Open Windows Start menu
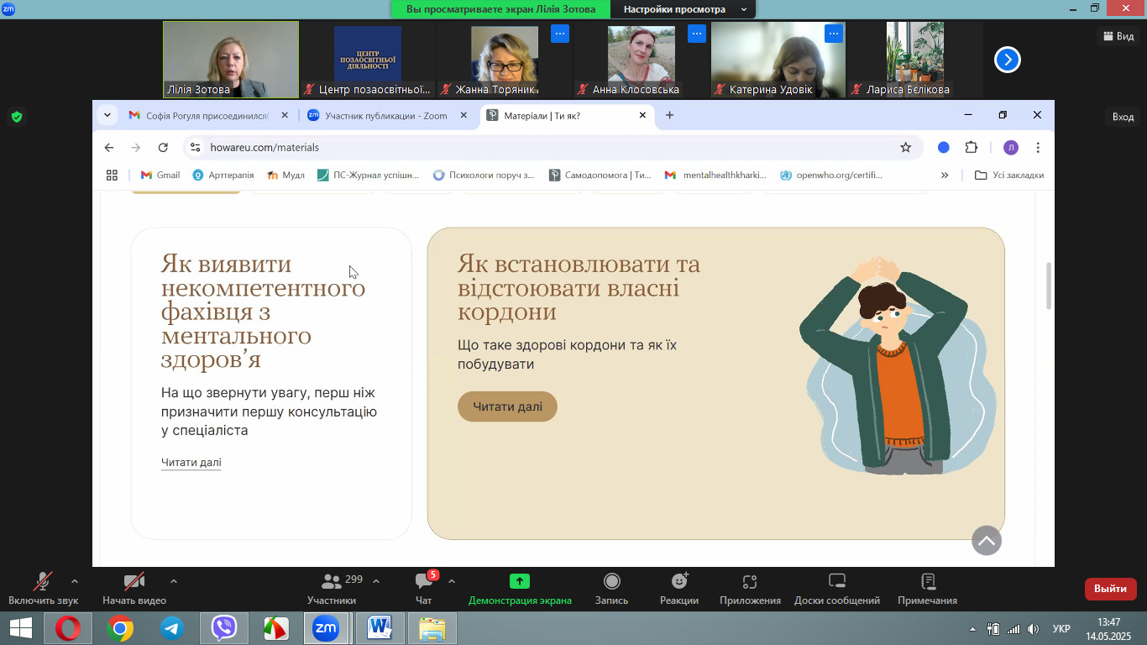 [21, 628]
